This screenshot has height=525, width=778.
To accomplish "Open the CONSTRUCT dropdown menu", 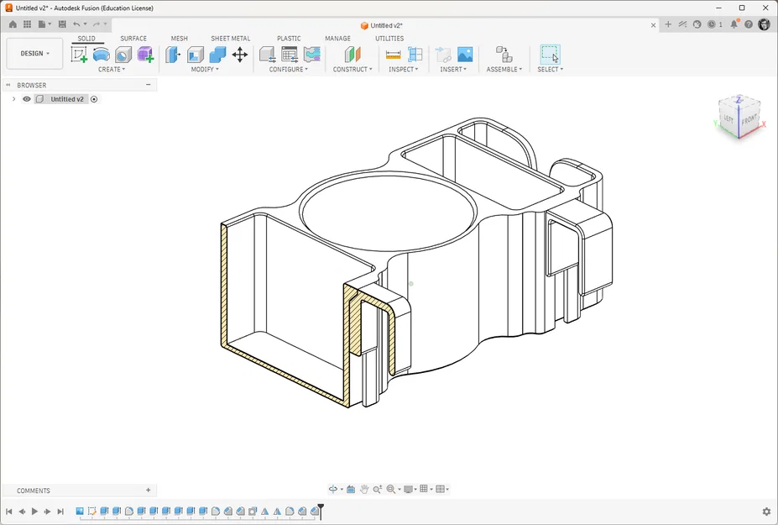I will click(x=352, y=70).
